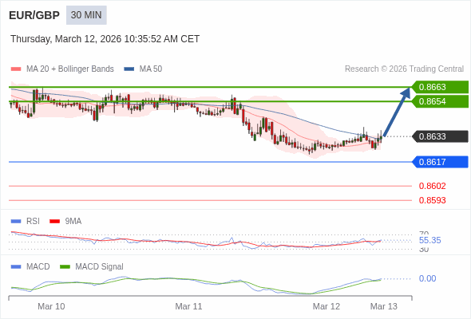The height and width of the screenshot is (319, 471).
Task: Click the MACD legend label
Action: point(38,267)
